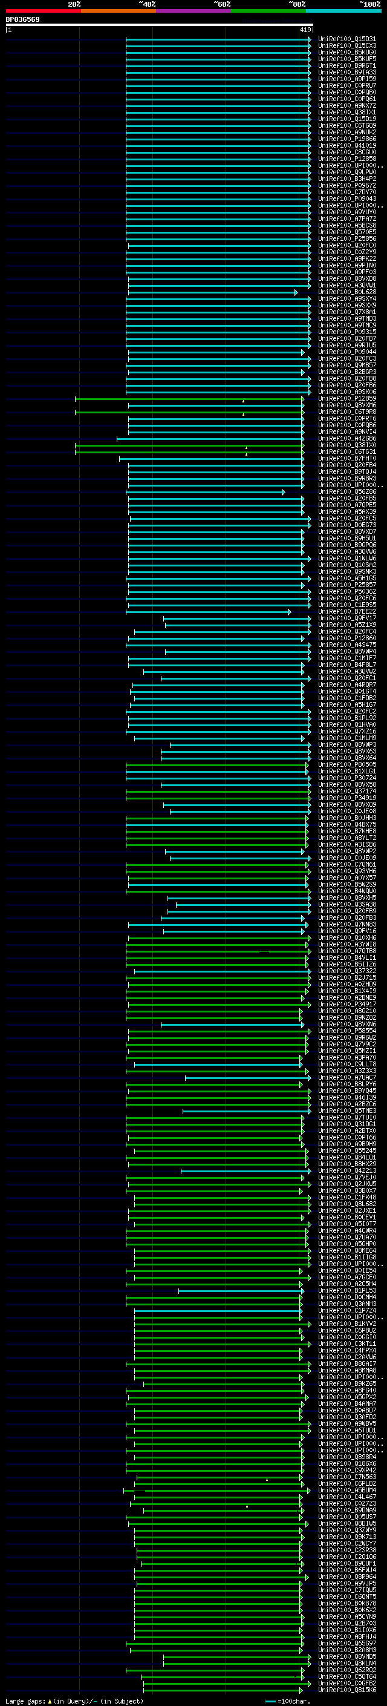Select hit label UniRef100_Q37174
Image resolution: width=387 pixels, height=1706 pixels.
[x=346, y=791]
